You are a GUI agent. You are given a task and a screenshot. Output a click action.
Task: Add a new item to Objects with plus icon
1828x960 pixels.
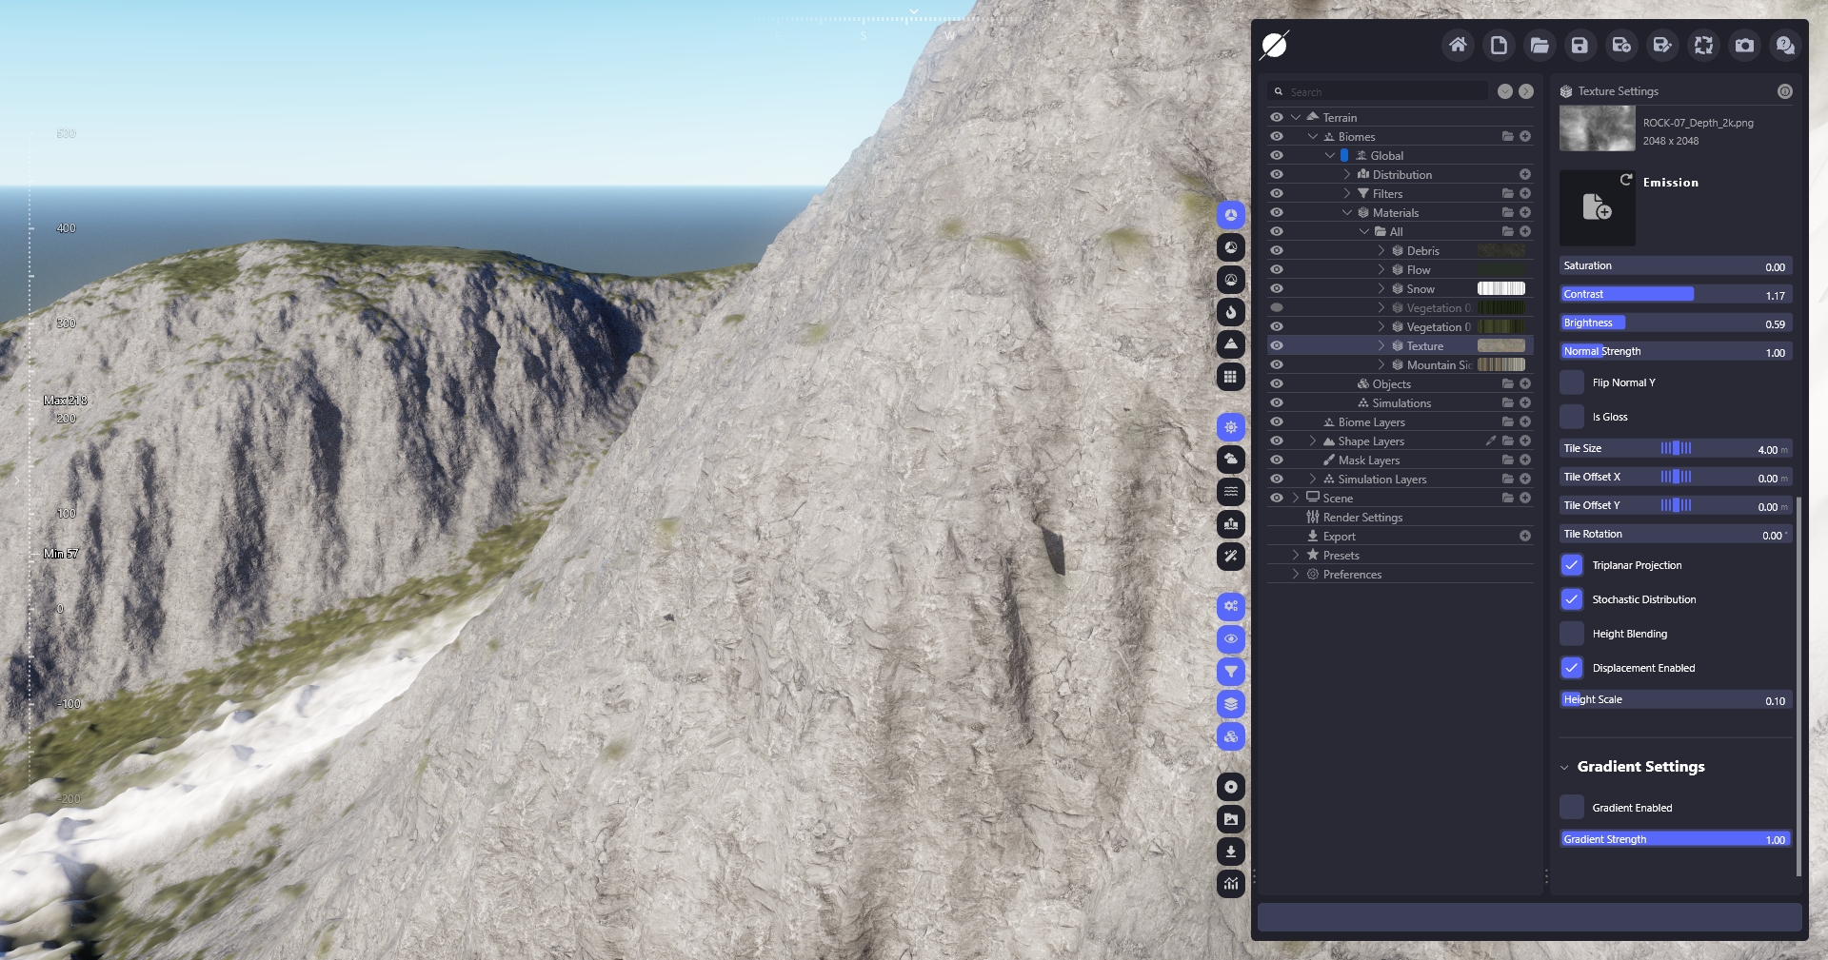pos(1525,383)
